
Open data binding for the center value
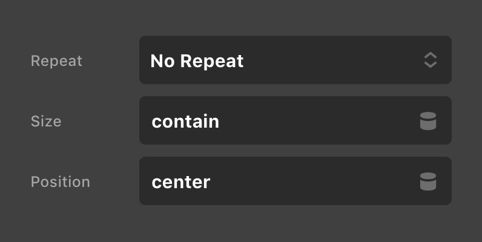428,181
